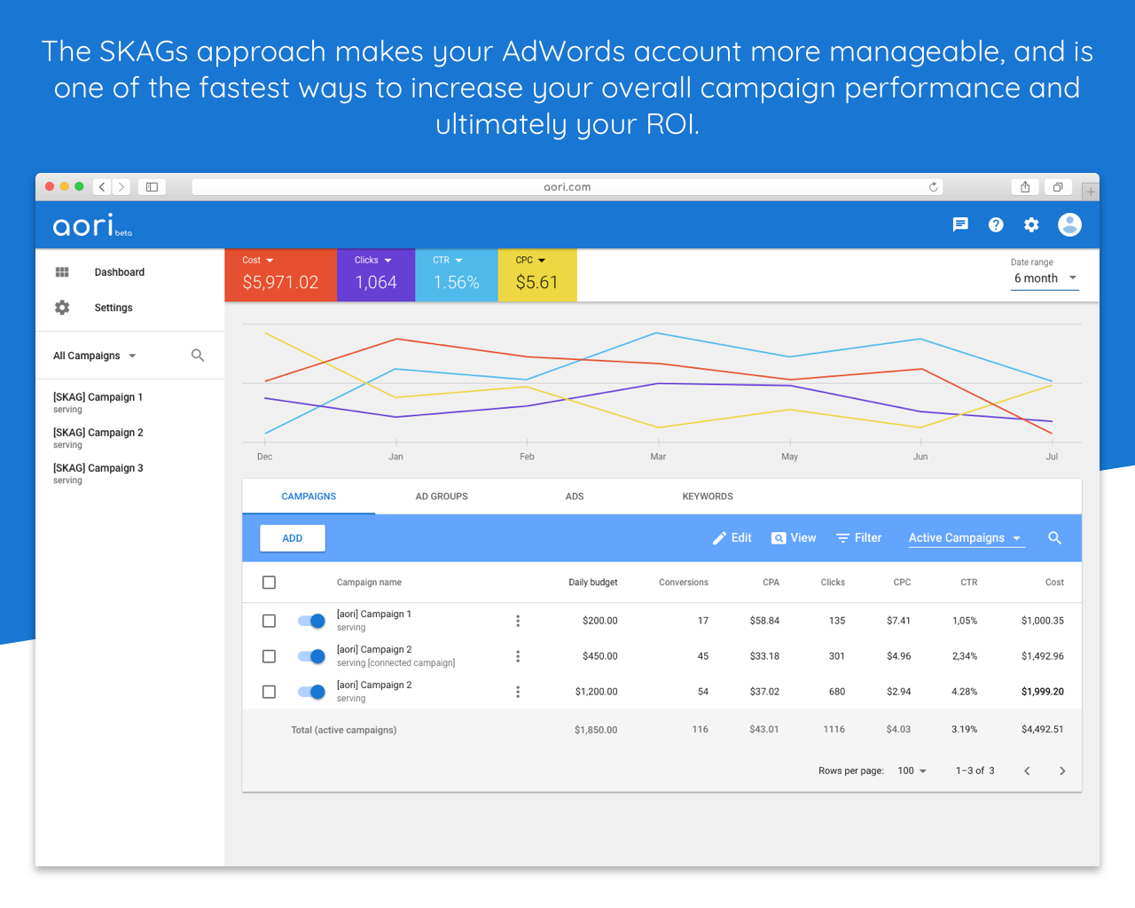Open the Clicks metric dropdown
Screen dimensions: 1135x908
point(373,261)
